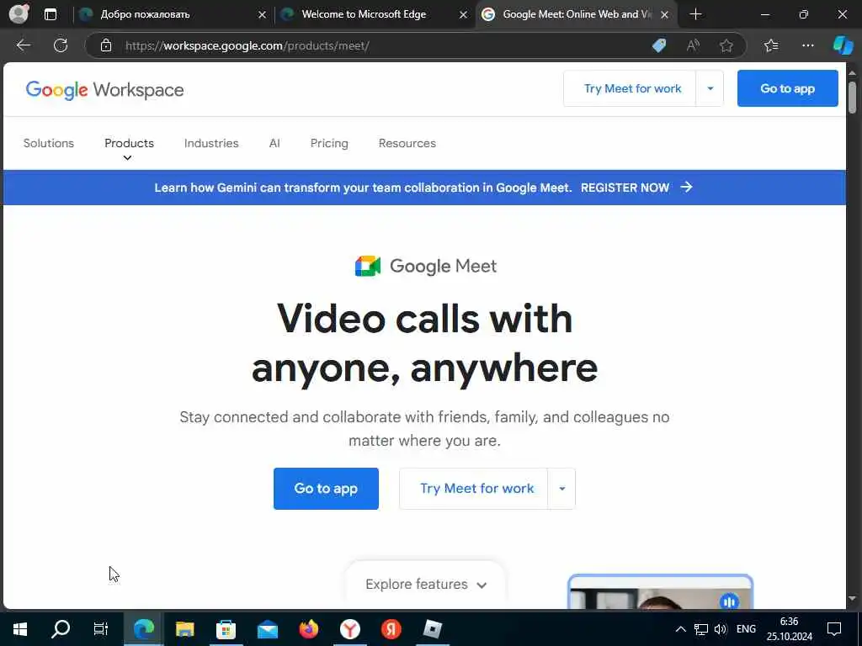Viewport: 862px width, 646px height.
Task: Click the audio indicator on video thumbnail
Action: [729, 601]
